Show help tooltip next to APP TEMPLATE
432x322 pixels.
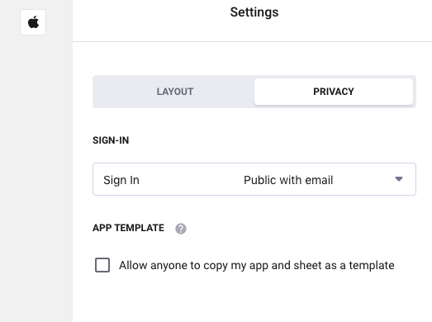pos(181,229)
